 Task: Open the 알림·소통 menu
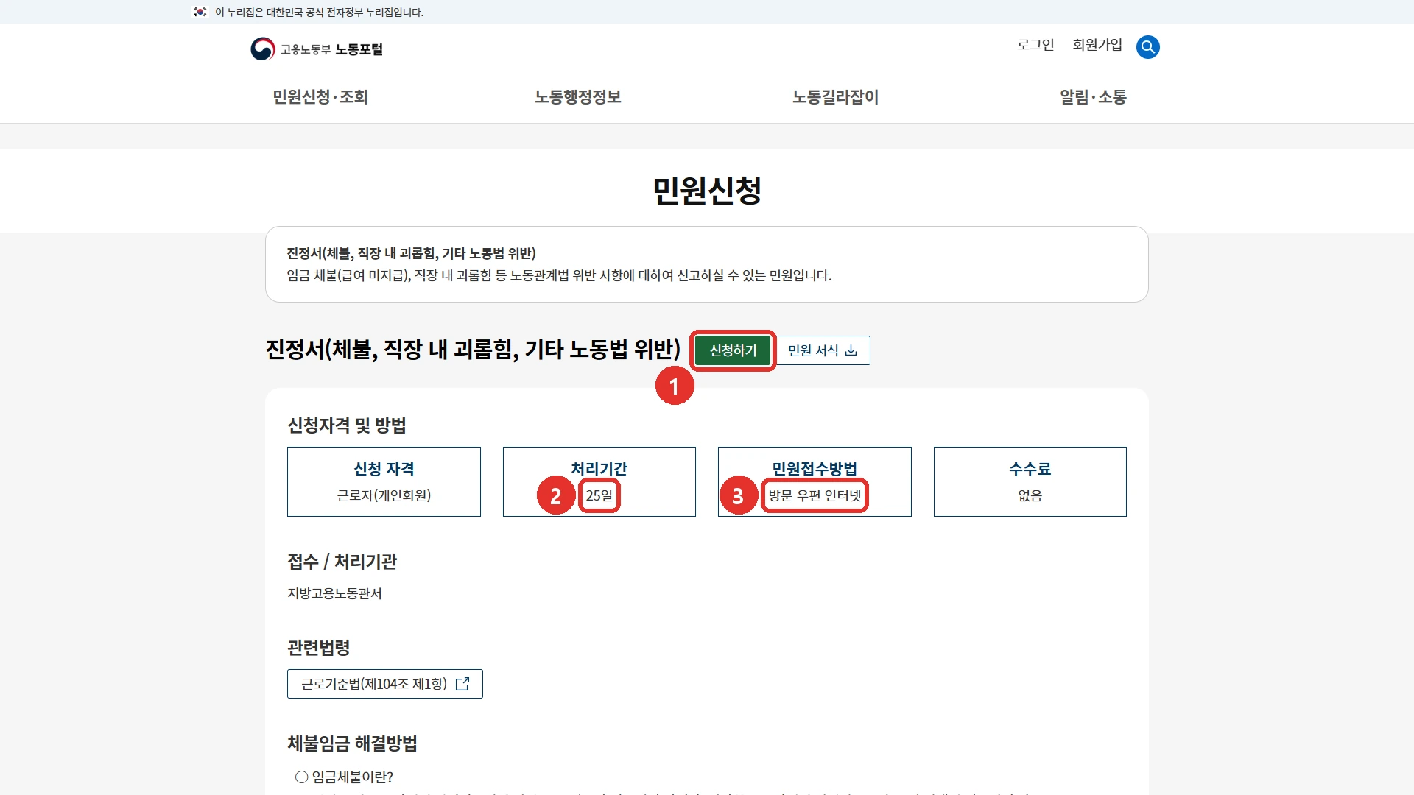pos(1094,97)
